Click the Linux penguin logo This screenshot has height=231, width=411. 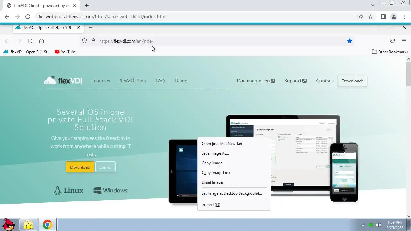[x=69, y=191]
